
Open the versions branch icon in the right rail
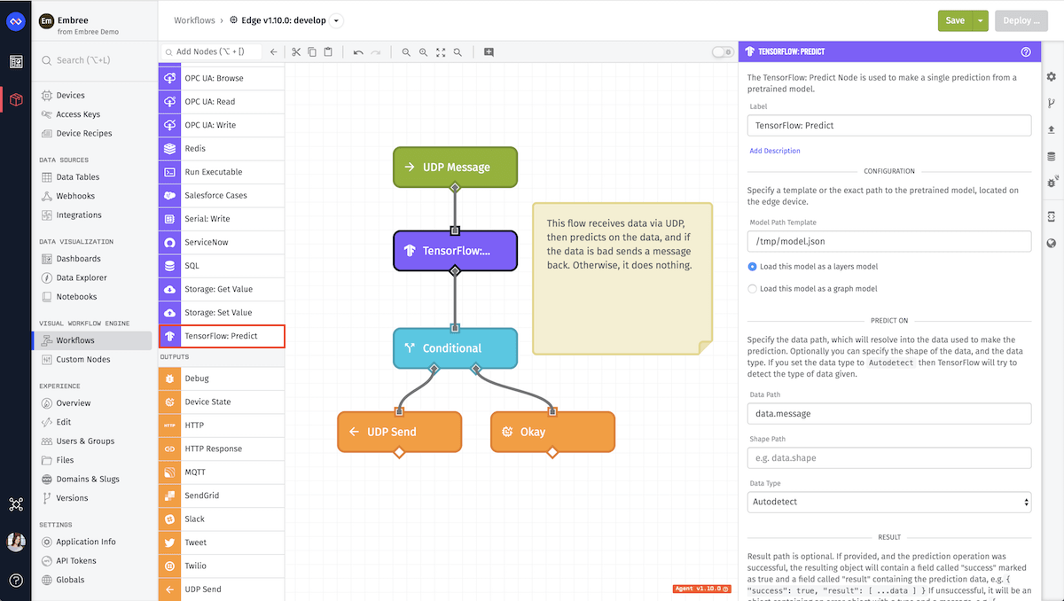[1052, 103]
